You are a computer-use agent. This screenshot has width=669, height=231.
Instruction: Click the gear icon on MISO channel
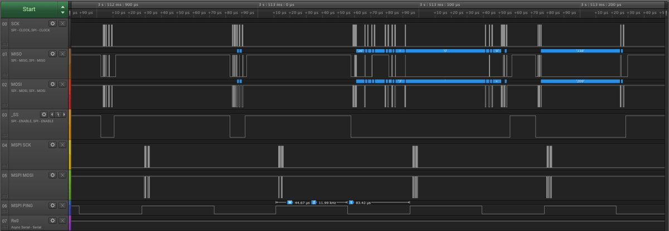[x=52, y=54]
